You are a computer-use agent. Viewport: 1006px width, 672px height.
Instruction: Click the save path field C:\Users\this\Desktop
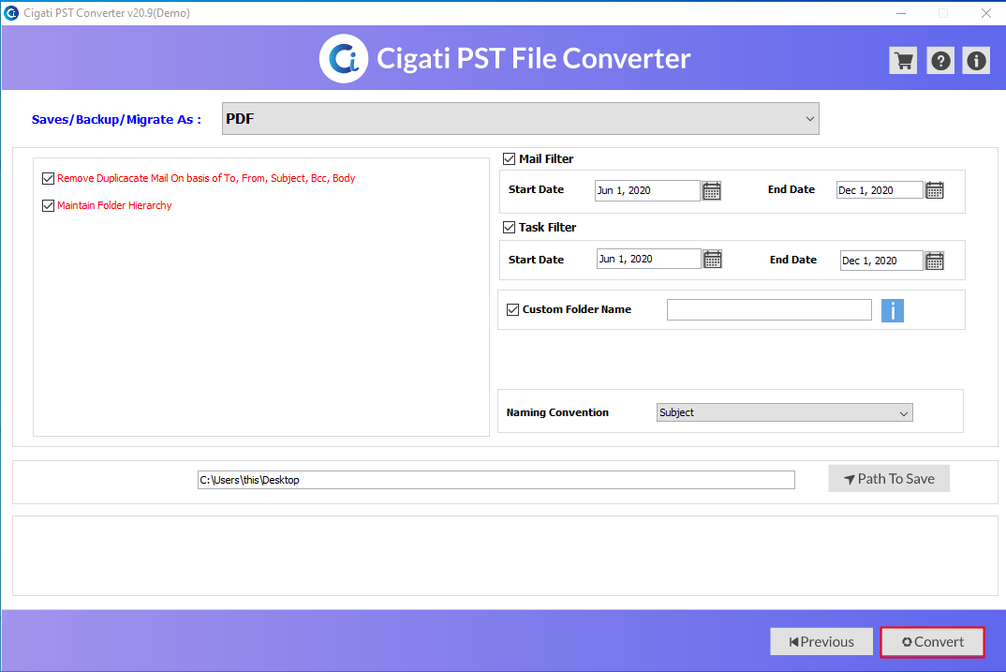pyautogui.click(x=496, y=480)
